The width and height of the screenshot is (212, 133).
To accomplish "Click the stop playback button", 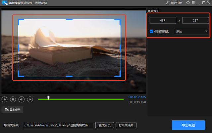I will tap(13, 100).
